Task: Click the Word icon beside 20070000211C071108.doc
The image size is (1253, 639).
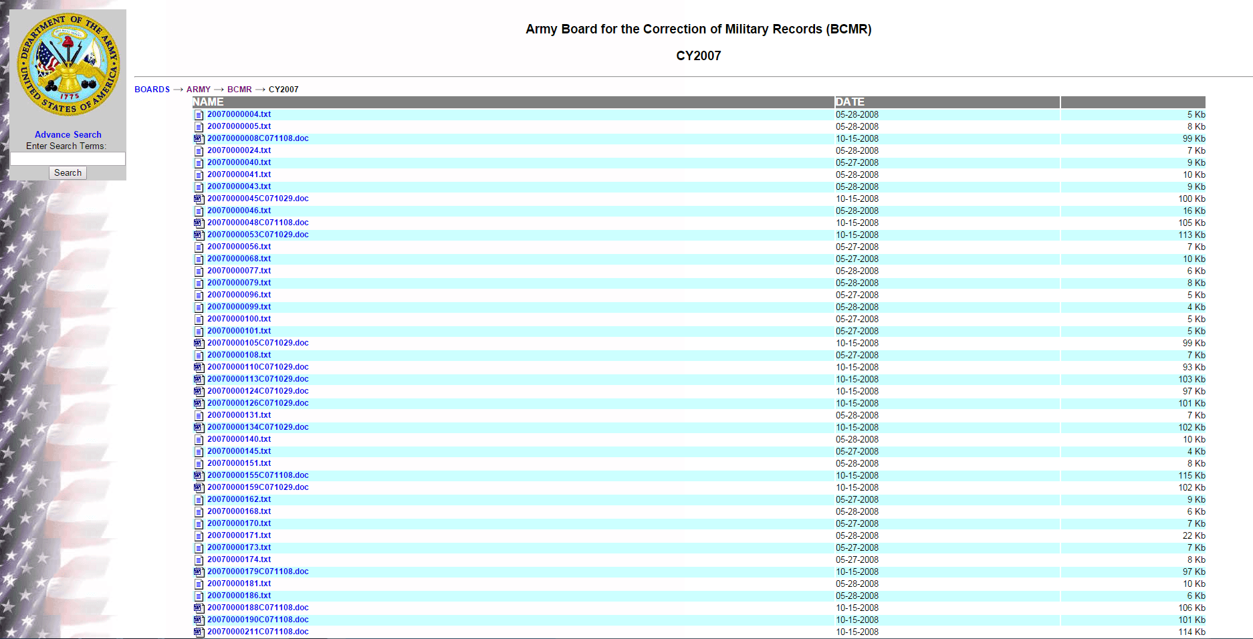Action: [x=199, y=632]
